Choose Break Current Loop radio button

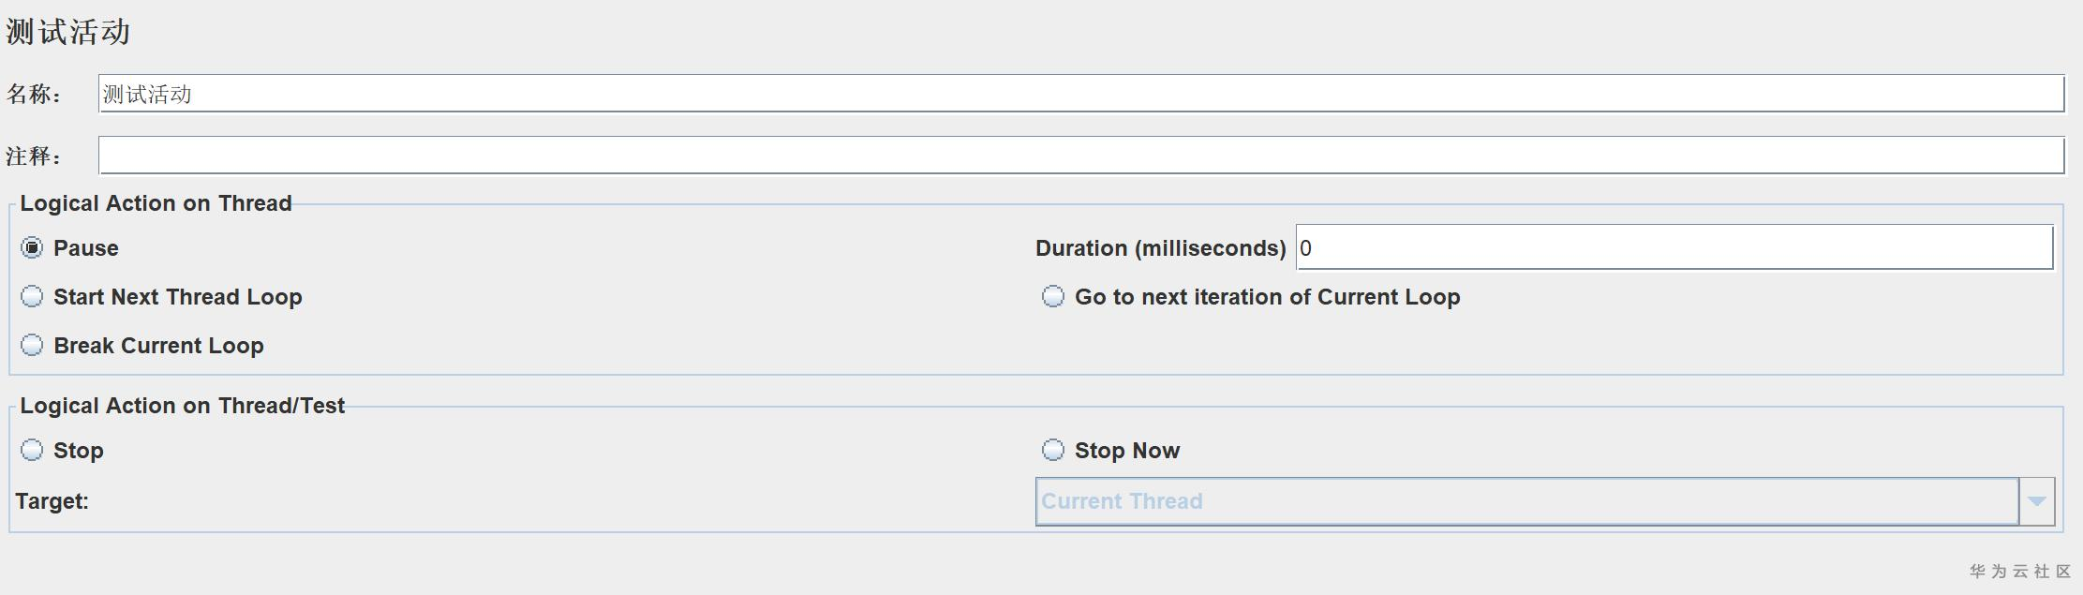32,346
